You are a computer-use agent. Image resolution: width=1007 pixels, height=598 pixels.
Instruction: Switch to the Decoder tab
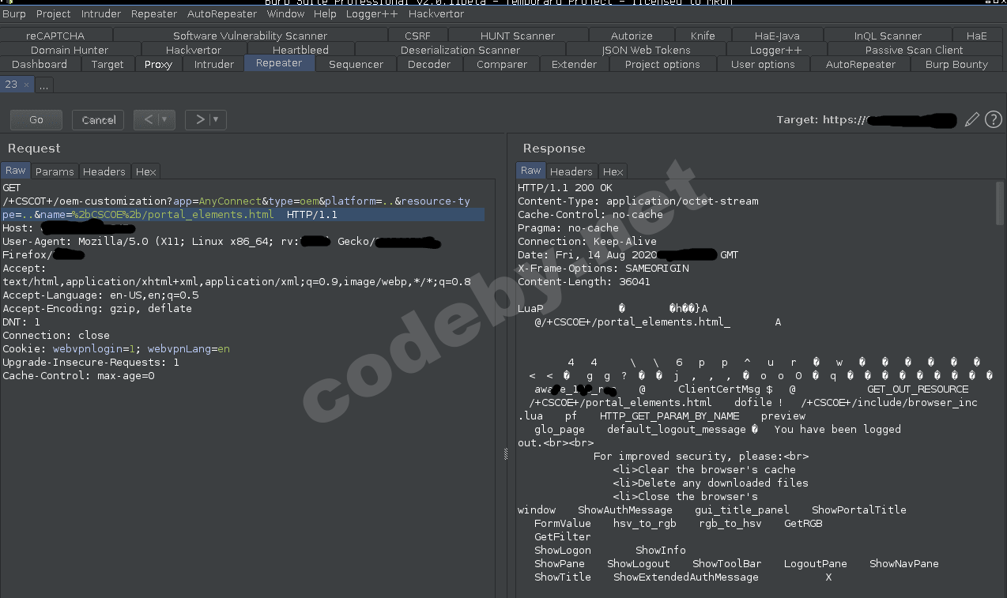coord(429,64)
